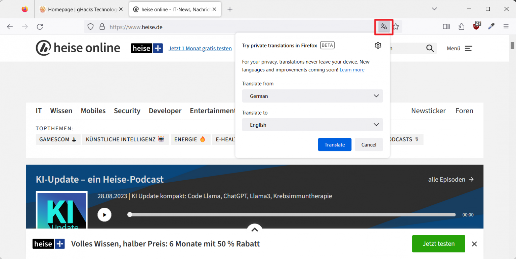The height and width of the screenshot is (259, 516).
Task: Play the KI-Update podcast episode
Action: (x=104, y=215)
